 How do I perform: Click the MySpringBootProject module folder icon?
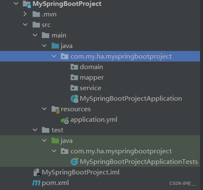point(27,4)
